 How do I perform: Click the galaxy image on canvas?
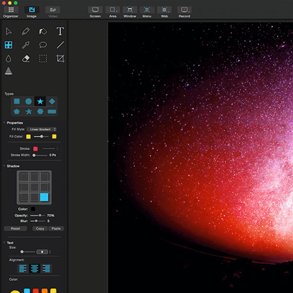click(200, 158)
